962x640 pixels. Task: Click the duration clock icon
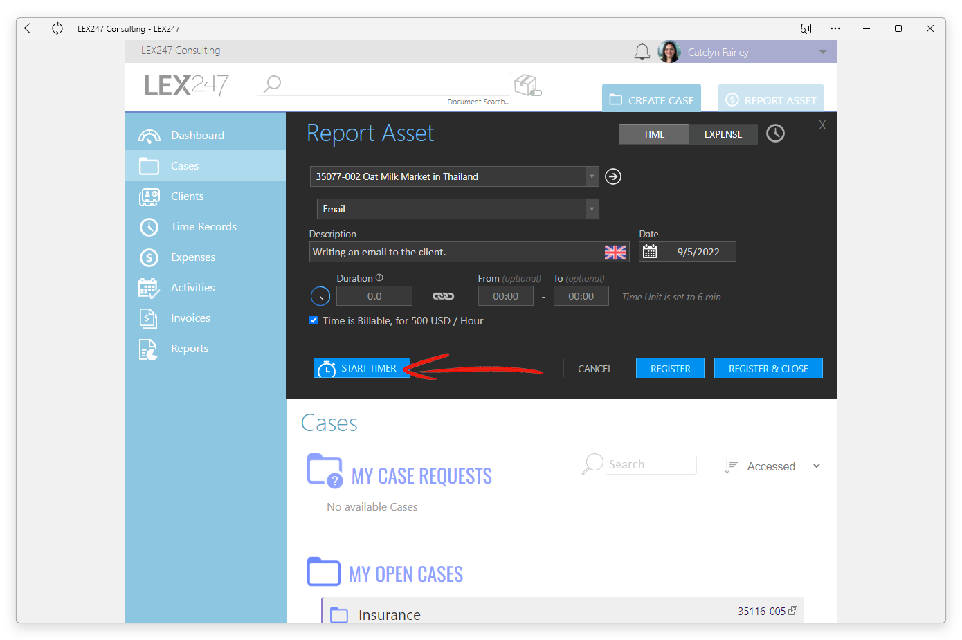(x=320, y=296)
